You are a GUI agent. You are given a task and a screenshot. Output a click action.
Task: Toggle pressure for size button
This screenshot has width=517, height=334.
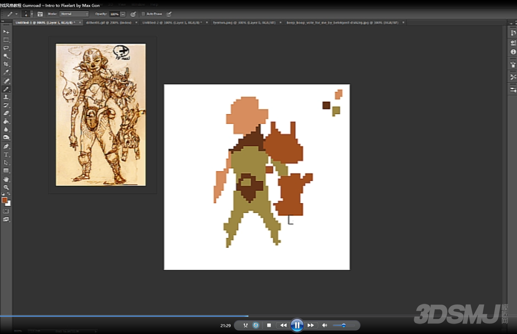coord(169,14)
